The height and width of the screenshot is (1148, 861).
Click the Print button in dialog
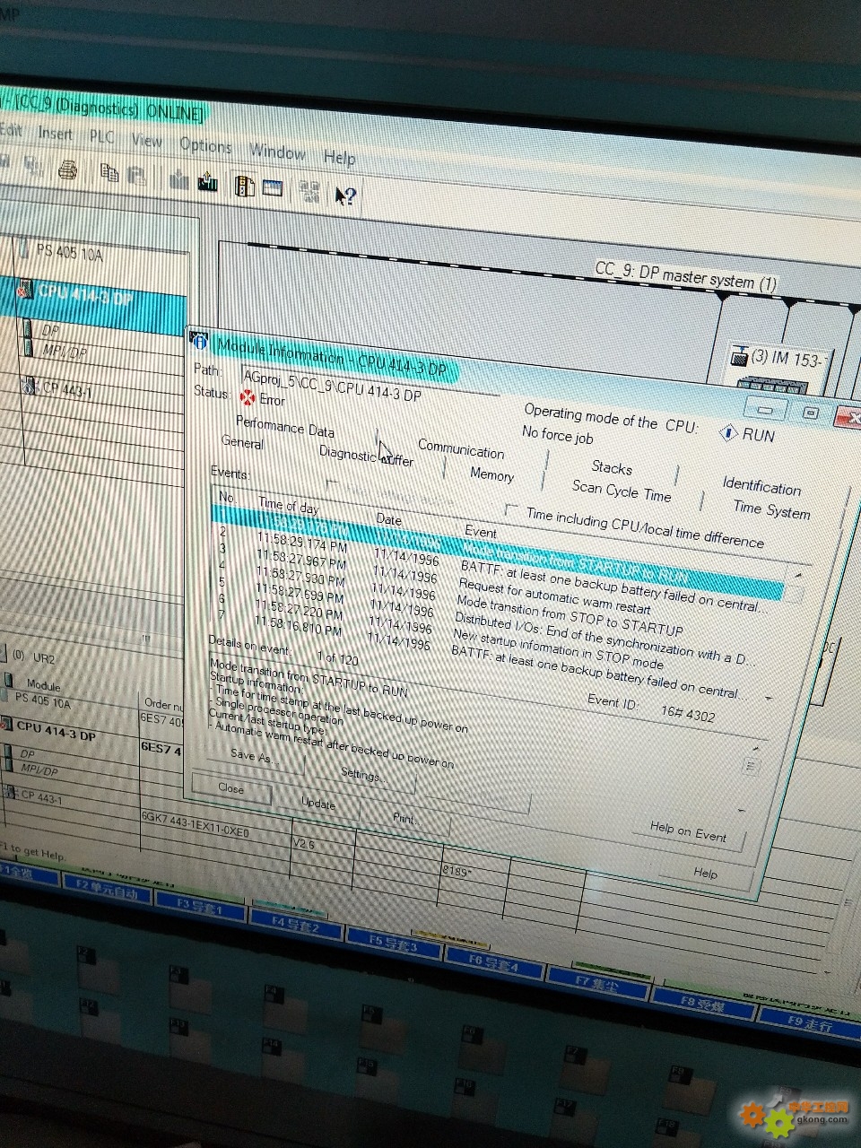tap(404, 817)
